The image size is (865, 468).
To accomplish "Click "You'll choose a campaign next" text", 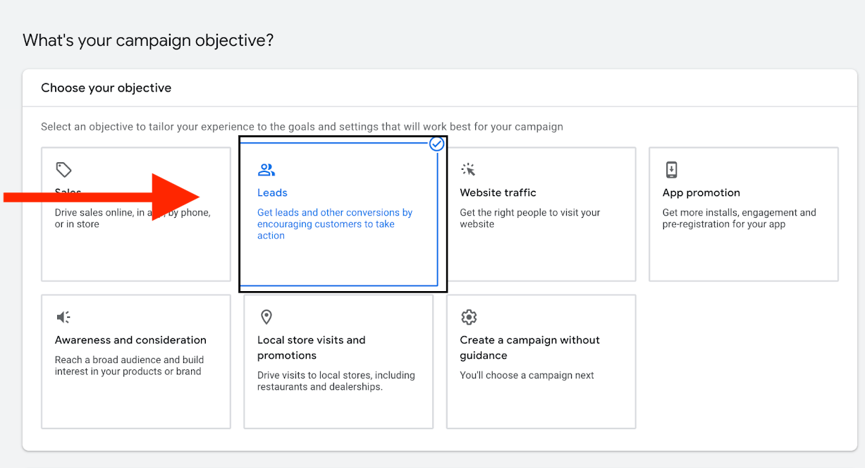I will (x=527, y=375).
